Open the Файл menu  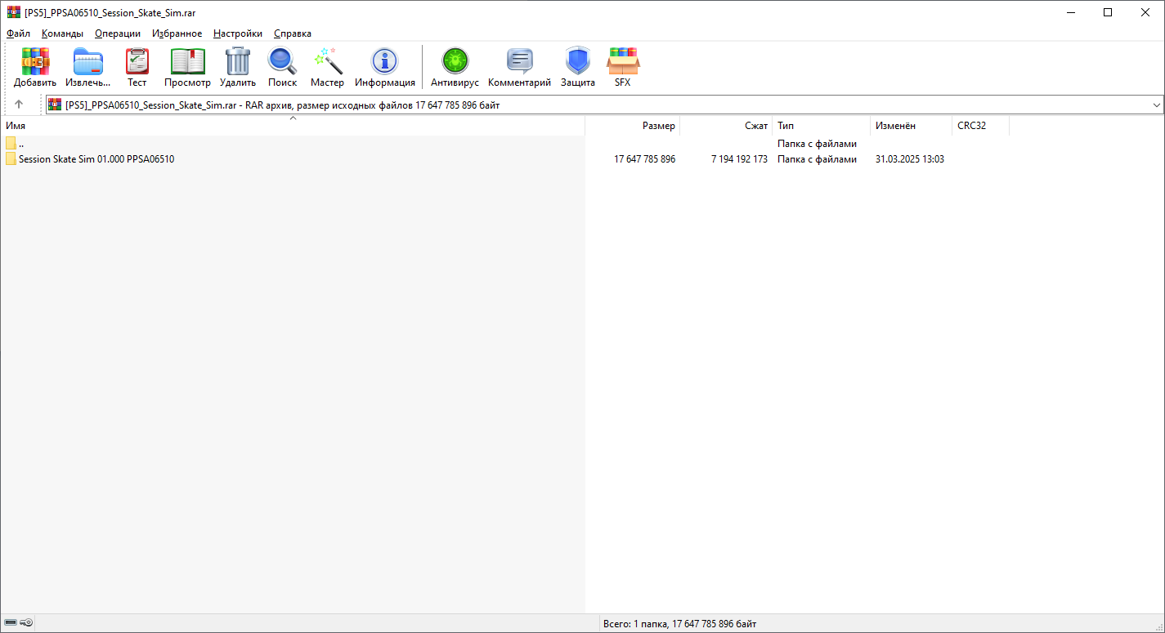point(18,33)
